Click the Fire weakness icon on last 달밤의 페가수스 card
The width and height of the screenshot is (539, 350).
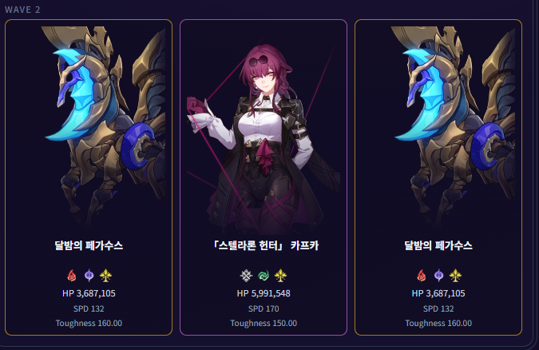pos(421,276)
